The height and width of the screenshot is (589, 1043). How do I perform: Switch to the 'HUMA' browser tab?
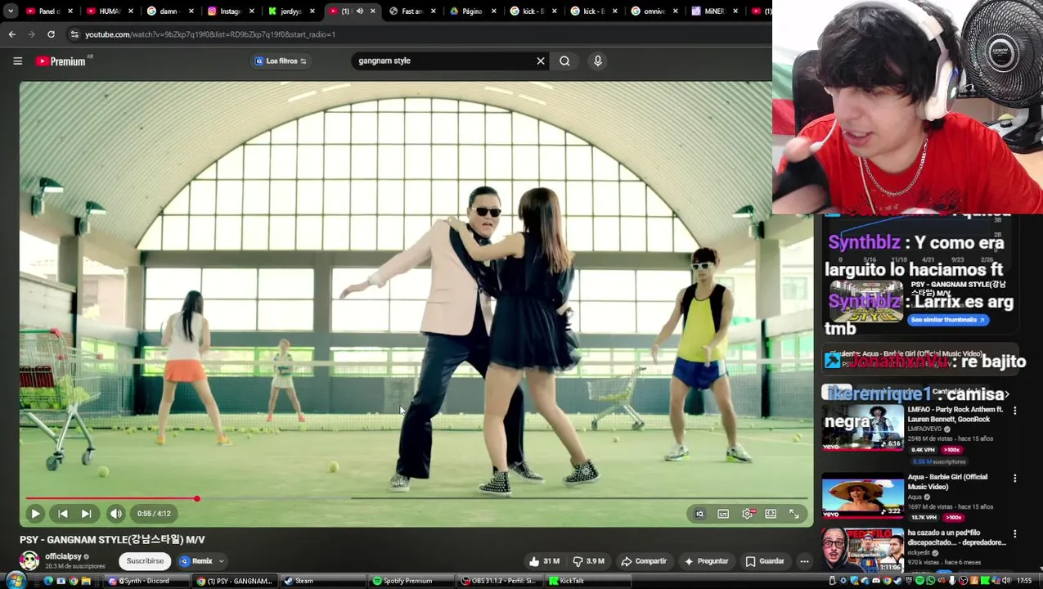pos(108,11)
